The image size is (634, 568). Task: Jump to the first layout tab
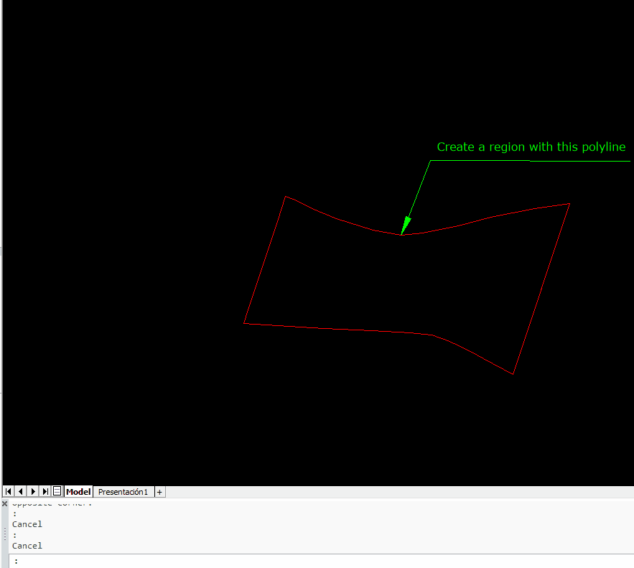pos(8,492)
